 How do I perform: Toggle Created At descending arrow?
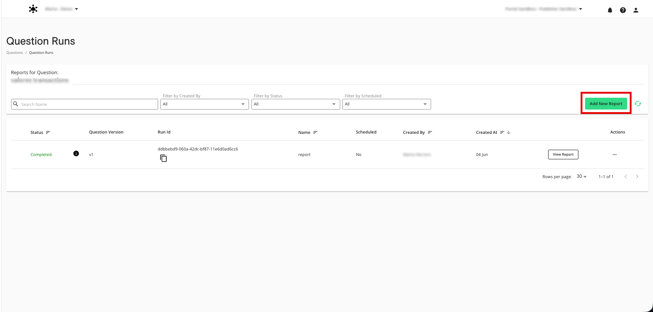[509, 132]
